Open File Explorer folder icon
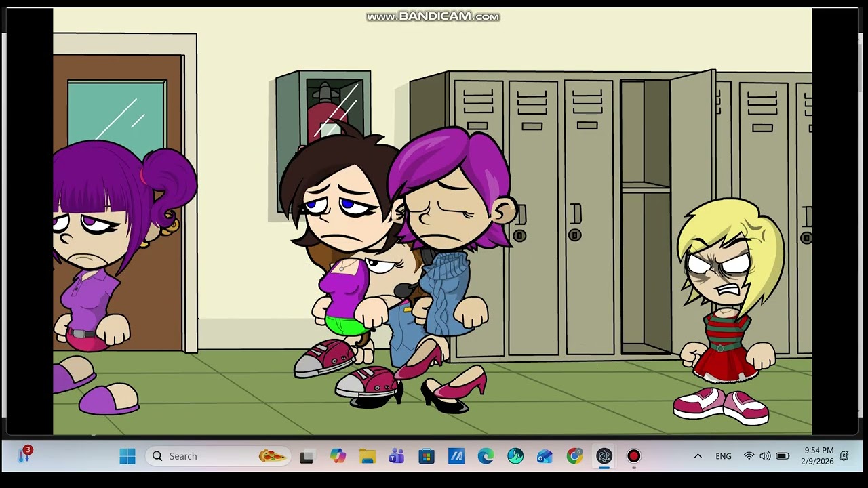The width and height of the screenshot is (868, 488). [367, 456]
